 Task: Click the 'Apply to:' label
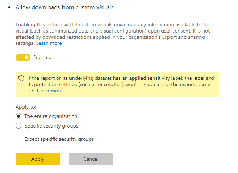pyautogui.click(x=26, y=107)
